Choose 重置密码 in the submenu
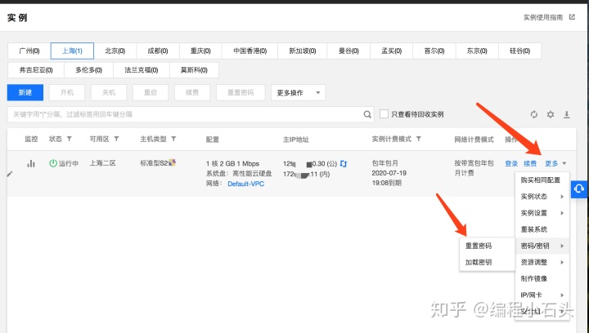The height and width of the screenshot is (333, 589). click(x=487, y=246)
